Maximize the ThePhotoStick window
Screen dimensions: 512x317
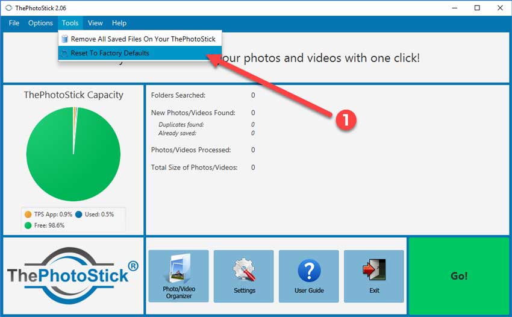(477, 8)
